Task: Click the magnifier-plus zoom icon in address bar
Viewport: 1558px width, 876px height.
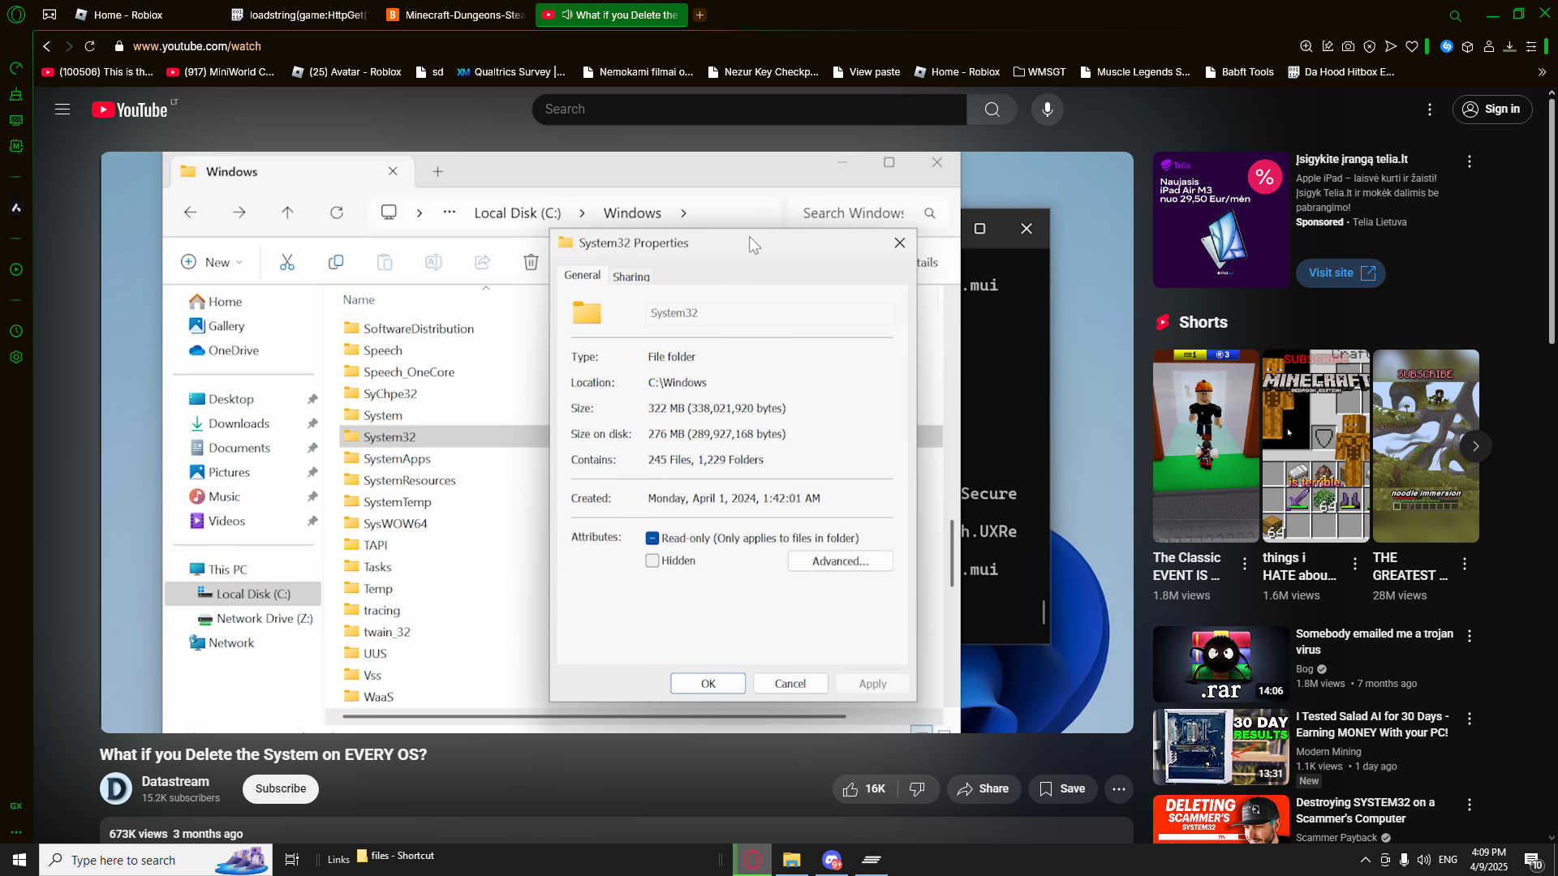Action: click(1306, 46)
